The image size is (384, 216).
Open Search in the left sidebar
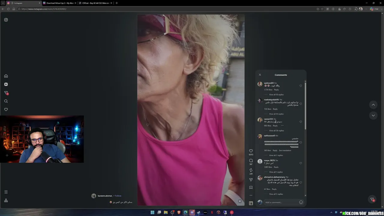(x=6, y=101)
